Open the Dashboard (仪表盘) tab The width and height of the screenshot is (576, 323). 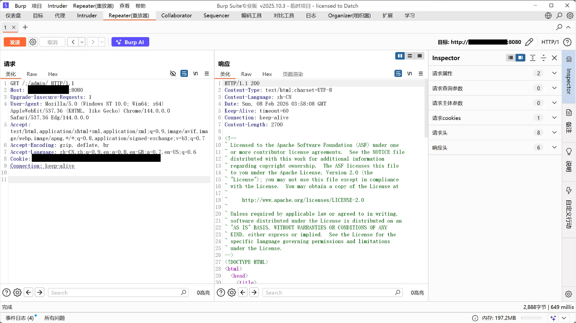tap(13, 16)
